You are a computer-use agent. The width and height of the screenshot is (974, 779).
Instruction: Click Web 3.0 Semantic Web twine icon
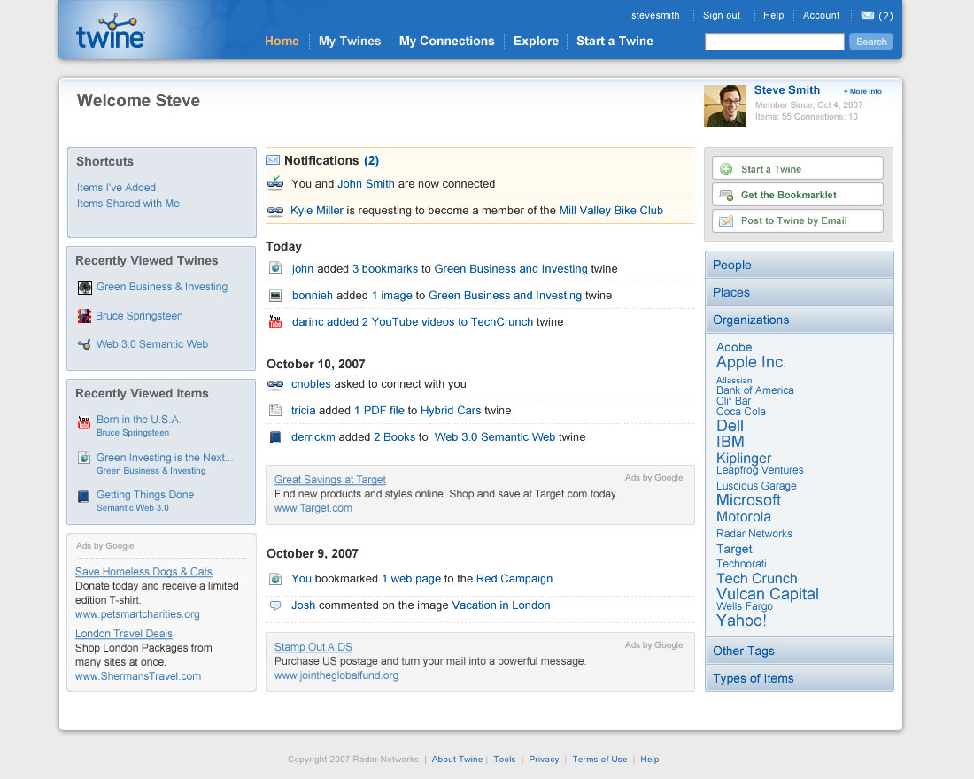point(84,344)
